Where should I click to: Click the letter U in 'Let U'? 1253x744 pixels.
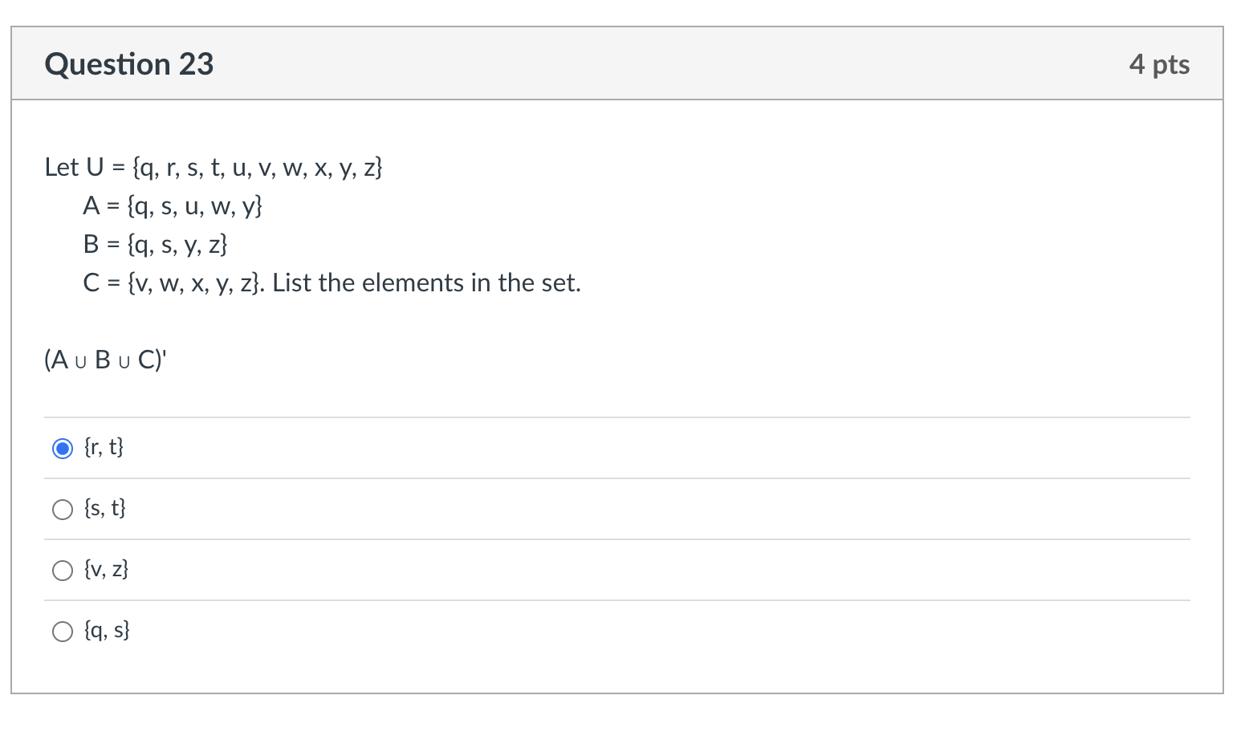click(95, 167)
